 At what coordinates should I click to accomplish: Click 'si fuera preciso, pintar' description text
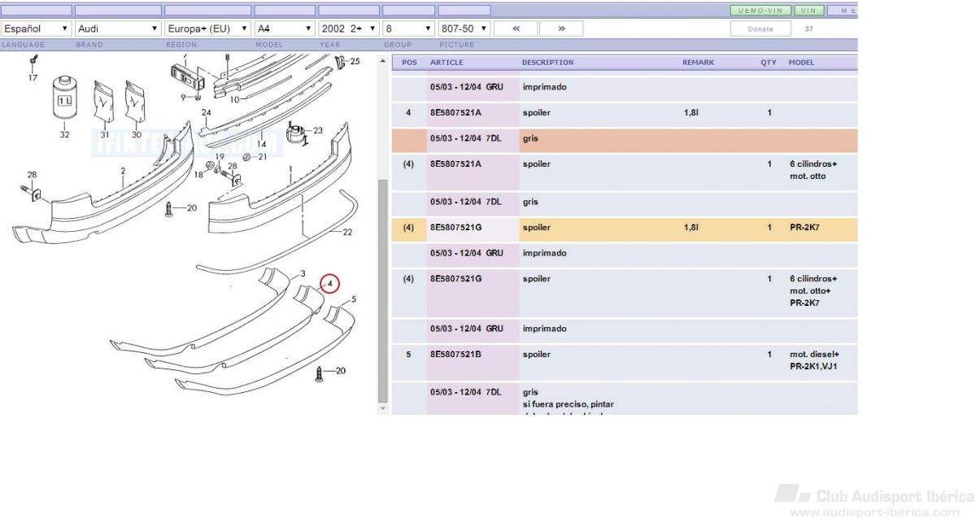pos(568,403)
